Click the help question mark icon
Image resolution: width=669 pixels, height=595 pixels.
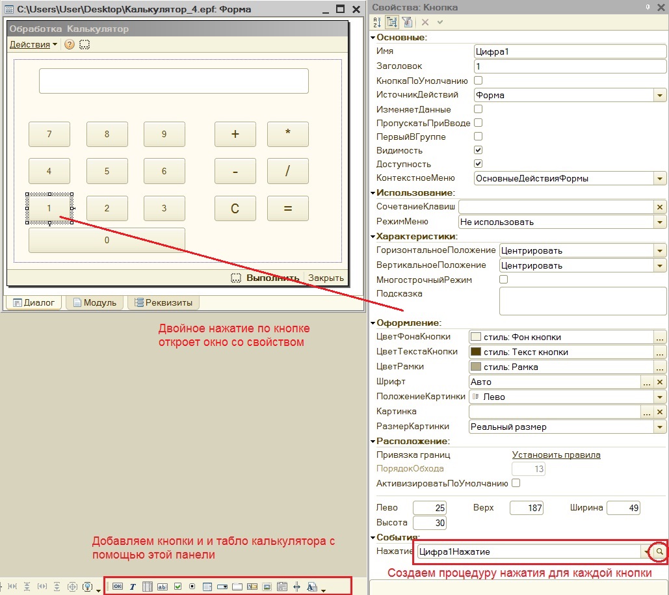coord(69,44)
